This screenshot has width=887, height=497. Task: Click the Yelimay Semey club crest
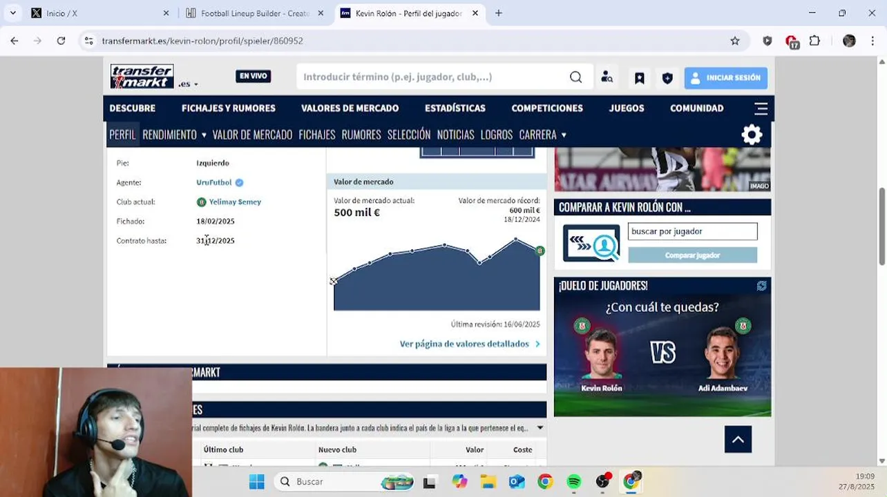coord(201,202)
